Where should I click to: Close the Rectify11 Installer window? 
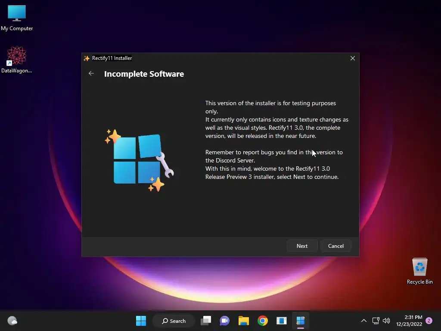pyautogui.click(x=352, y=58)
